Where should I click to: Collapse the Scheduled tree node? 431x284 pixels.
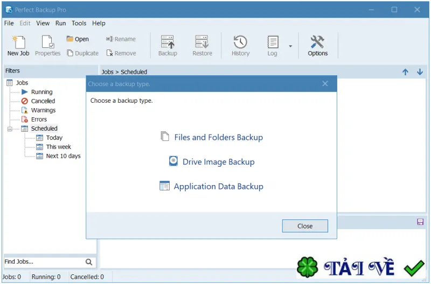tap(10, 129)
